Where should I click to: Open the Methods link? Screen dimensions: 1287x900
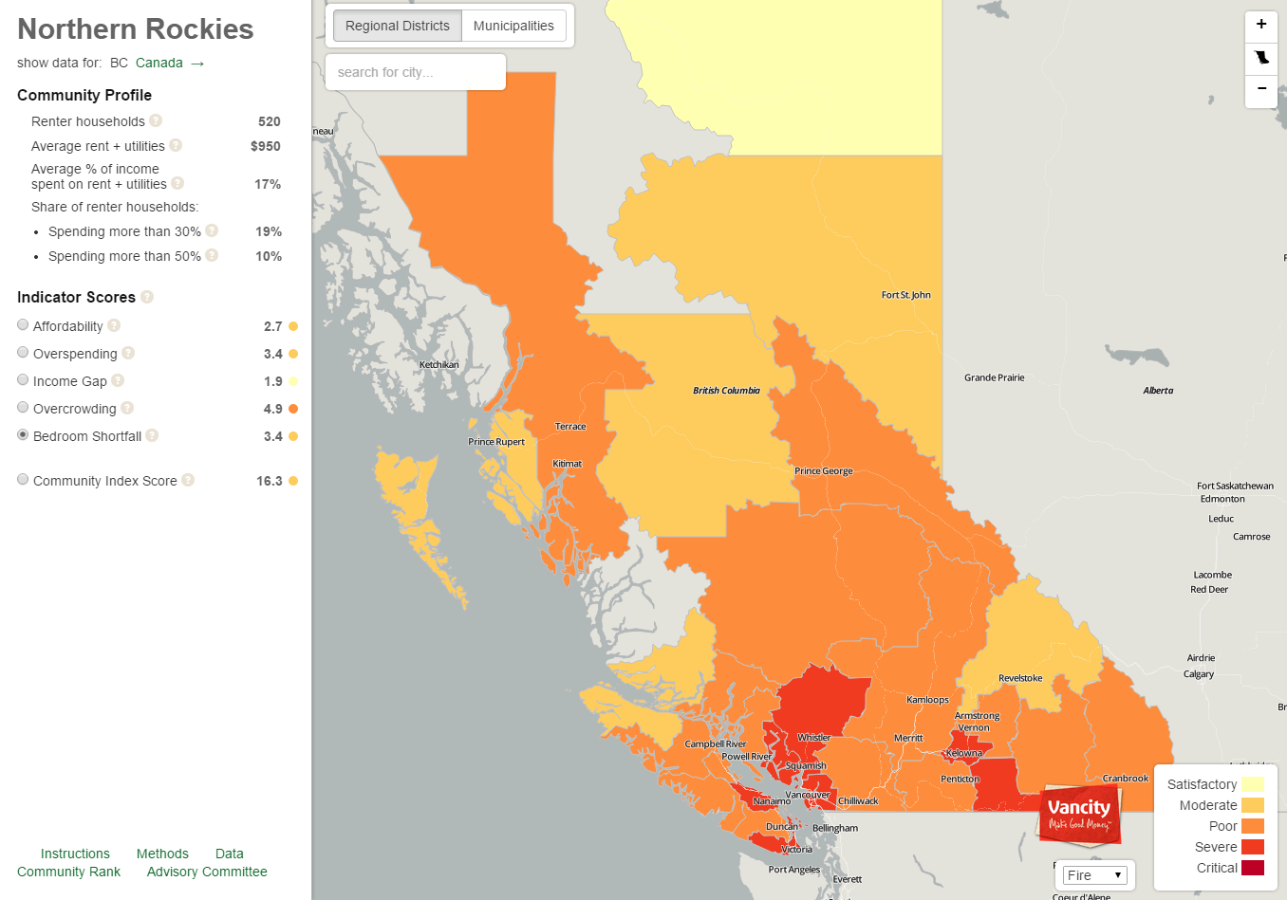tap(162, 854)
